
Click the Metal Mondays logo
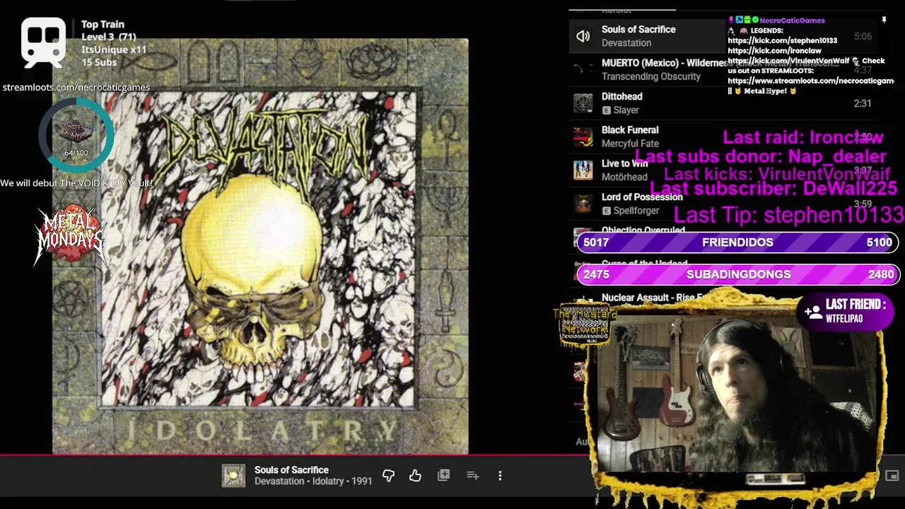pyautogui.click(x=70, y=235)
